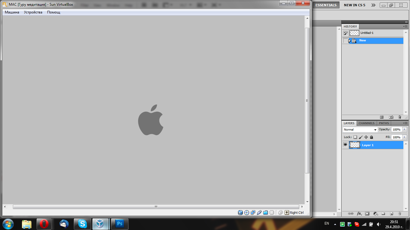The height and width of the screenshot is (230, 410).
Task: Click the uTorrent icon in the system tray
Action: [x=342, y=224]
